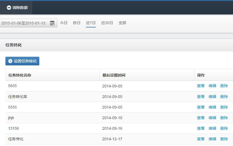Open the calendar icon in date field

click(52, 23)
